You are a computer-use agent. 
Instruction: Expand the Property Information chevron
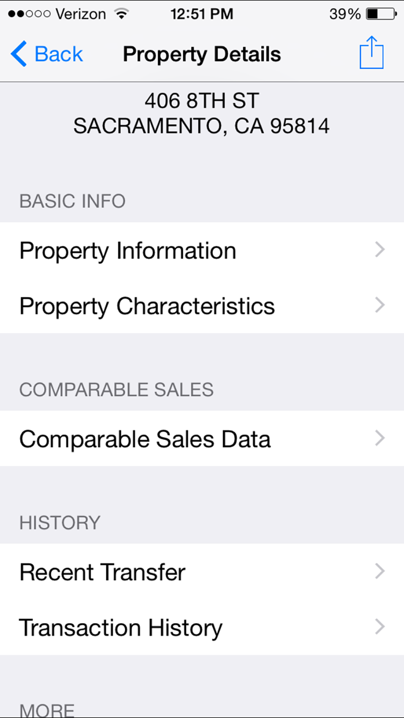[x=380, y=250]
